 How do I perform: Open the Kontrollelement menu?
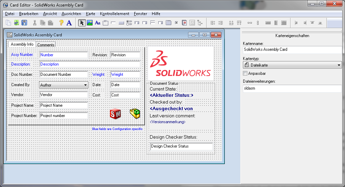pyautogui.click(x=115, y=14)
